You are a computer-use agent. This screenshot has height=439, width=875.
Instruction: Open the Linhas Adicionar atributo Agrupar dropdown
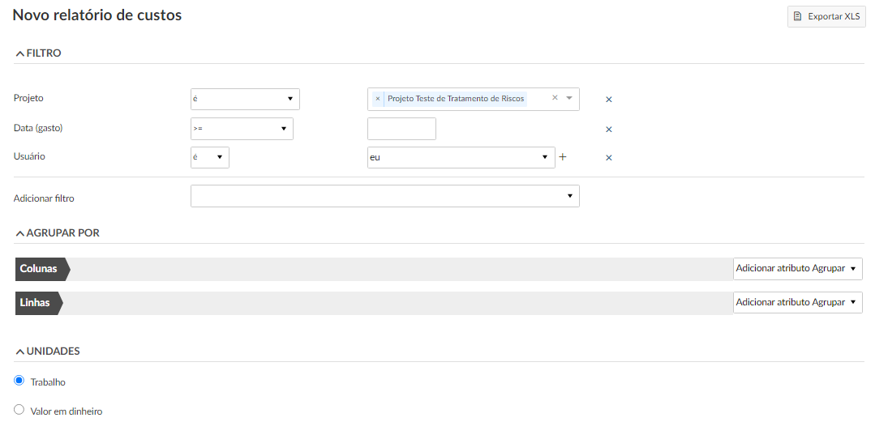(797, 302)
